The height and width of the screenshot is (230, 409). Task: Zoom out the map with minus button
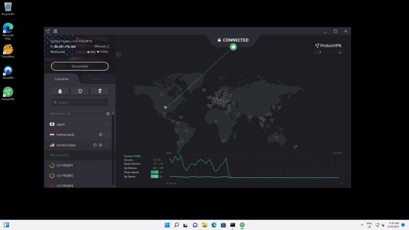click(317, 52)
